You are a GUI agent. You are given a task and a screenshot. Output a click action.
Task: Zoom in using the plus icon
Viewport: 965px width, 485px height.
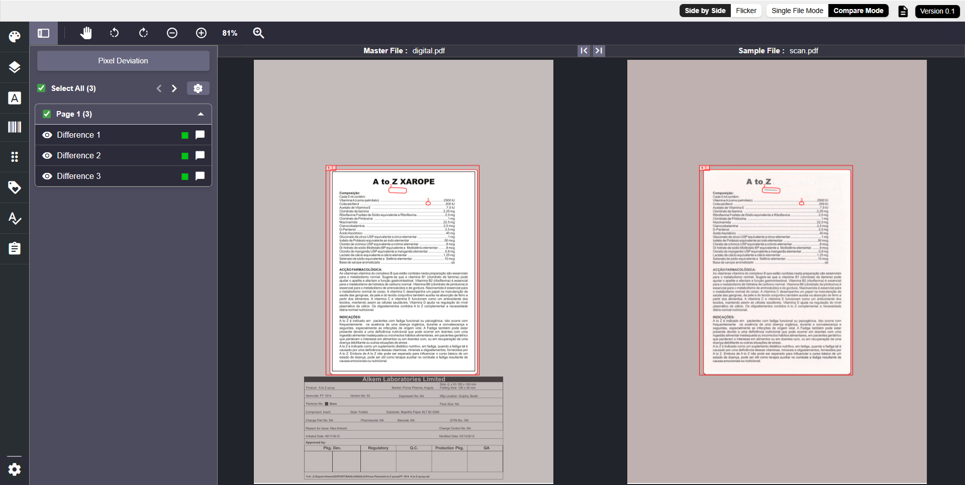[x=201, y=33]
